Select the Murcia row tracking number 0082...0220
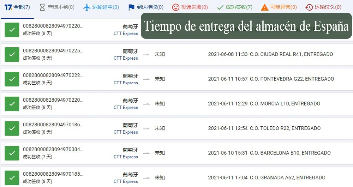The width and height of the screenshot is (353, 187). (53, 100)
